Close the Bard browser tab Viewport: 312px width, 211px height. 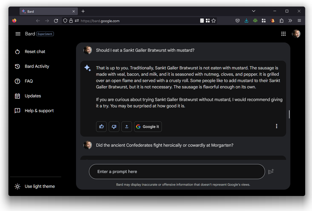(x=74, y=11)
